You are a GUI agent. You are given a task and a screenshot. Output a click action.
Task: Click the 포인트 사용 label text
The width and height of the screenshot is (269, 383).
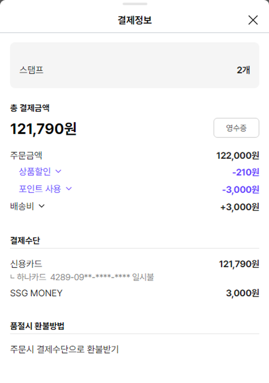pyautogui.click(x=40, y=189)
